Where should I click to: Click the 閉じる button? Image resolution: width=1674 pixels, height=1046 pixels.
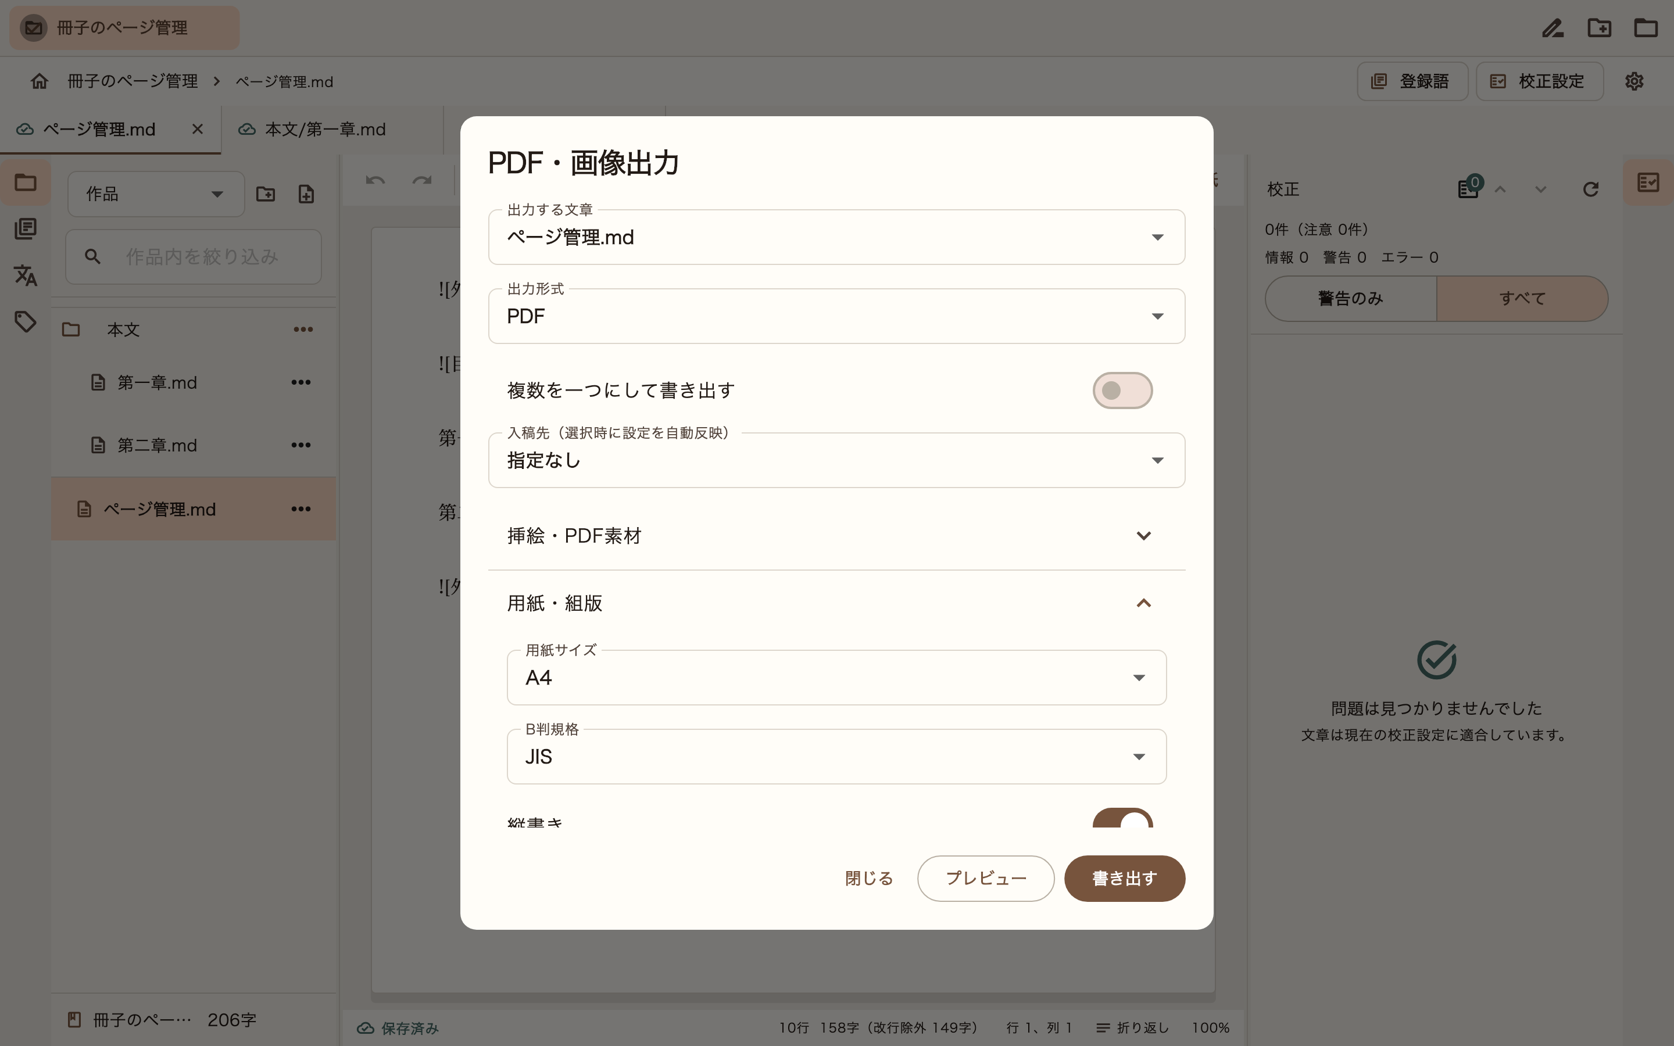click(869, 879)
